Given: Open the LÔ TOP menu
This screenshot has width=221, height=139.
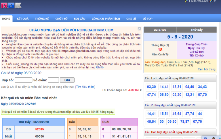Looking at the screenshot, I should tap(147, 19).
